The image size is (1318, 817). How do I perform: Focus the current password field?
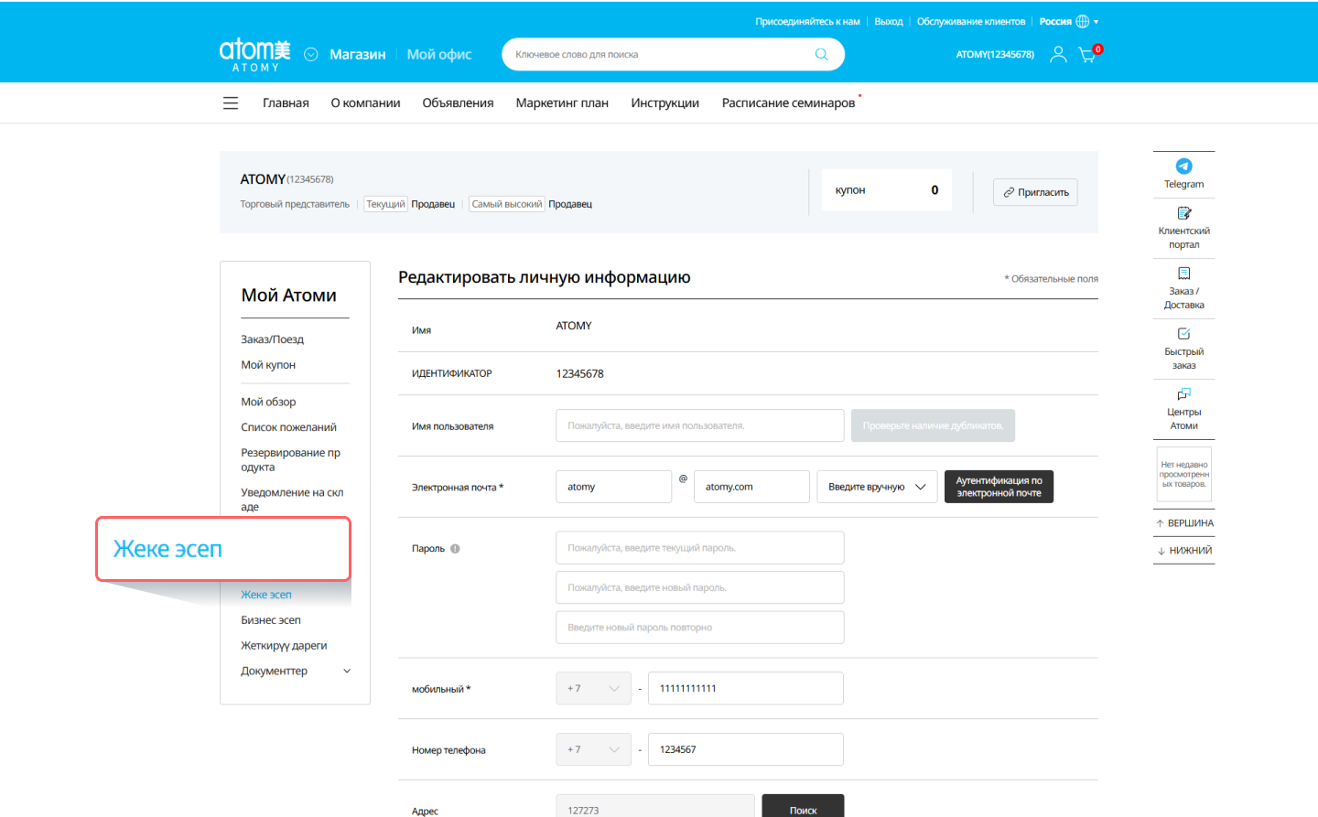(699, 548)
